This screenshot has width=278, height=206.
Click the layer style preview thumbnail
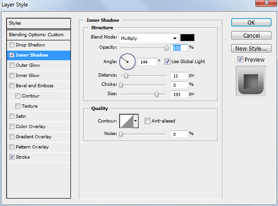(x=251, y=80)
